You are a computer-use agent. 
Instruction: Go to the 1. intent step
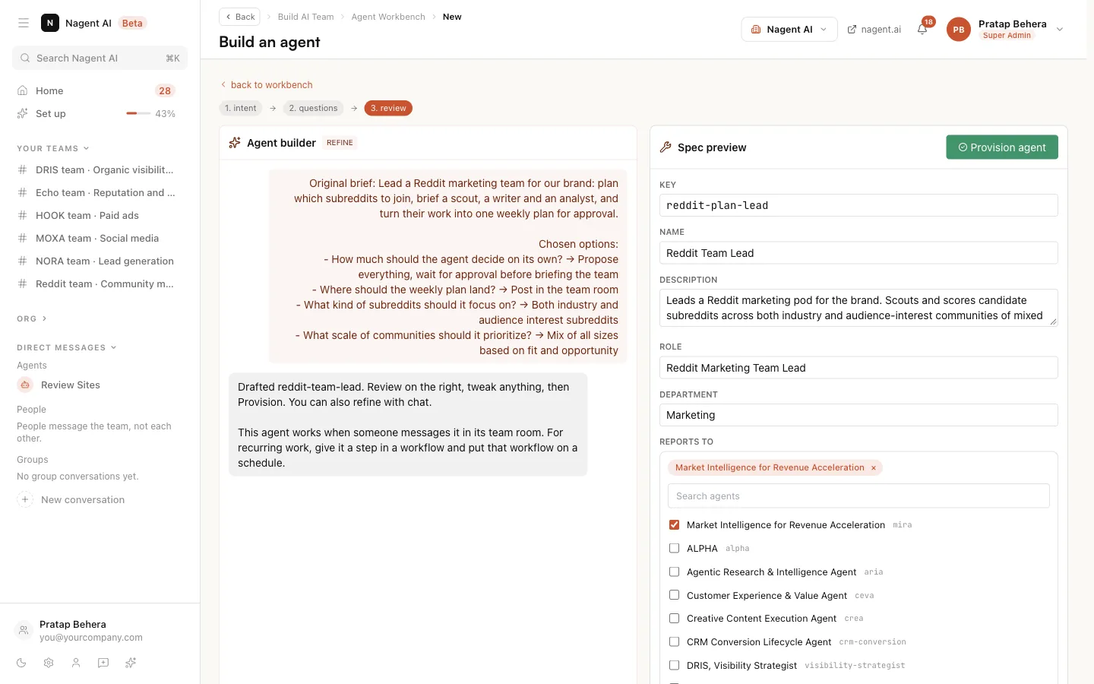pyautogui.click(x=241, y=108)
